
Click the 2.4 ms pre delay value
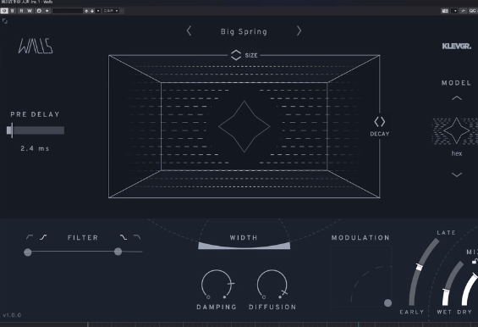click(35, 148)
